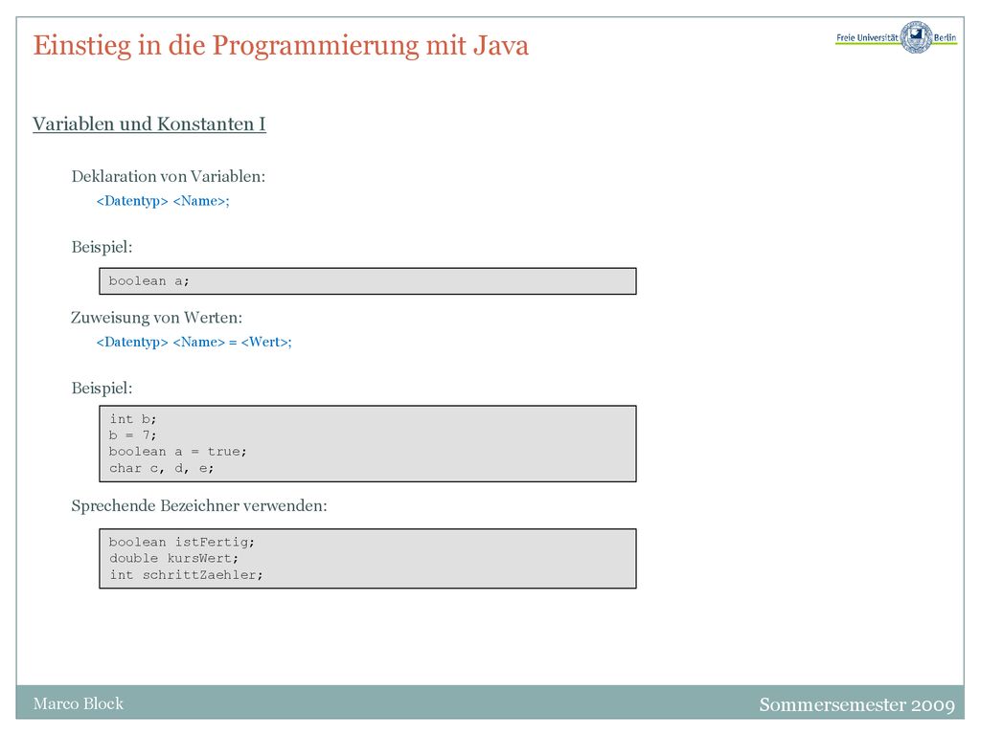Click the code line 'b = 7;'

132,435
